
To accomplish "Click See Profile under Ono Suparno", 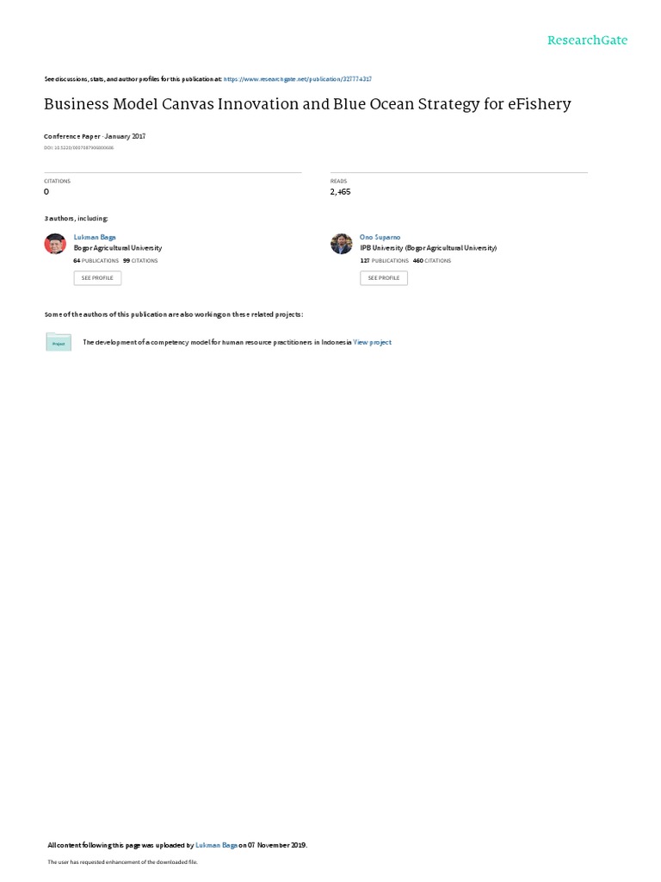I will (x=384, y=278).
